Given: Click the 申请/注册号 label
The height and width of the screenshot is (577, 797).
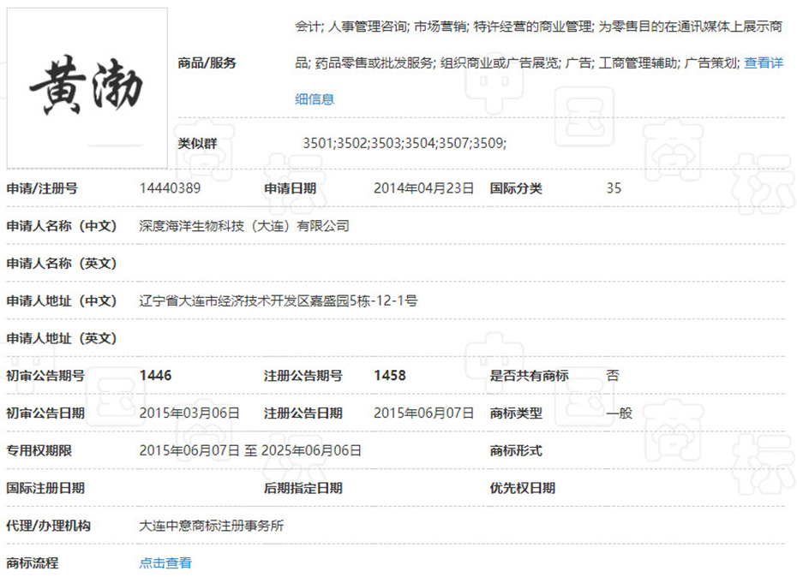Looking at the screenshot, I should 42,188.
